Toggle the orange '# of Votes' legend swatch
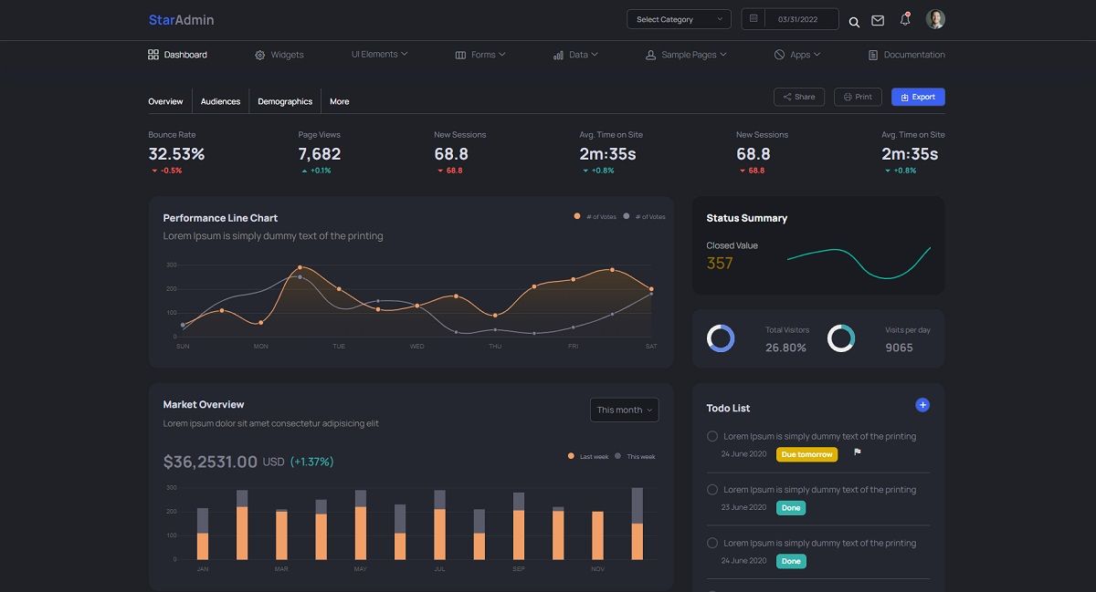The image size is (1096, 592). click(575, 216)
